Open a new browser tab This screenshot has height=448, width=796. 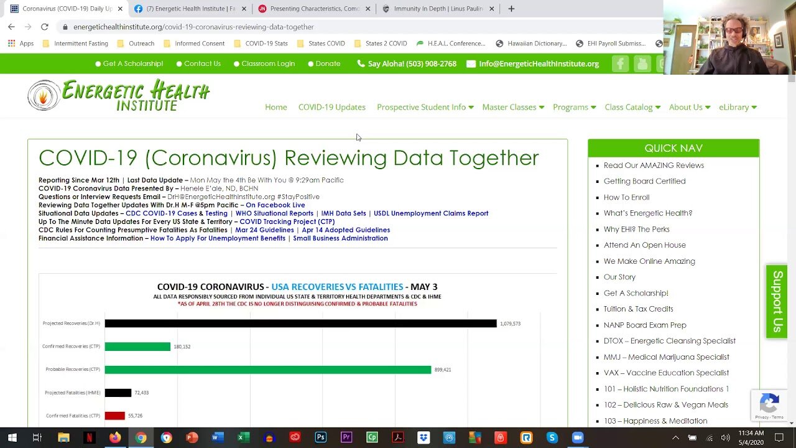[511, 9]
